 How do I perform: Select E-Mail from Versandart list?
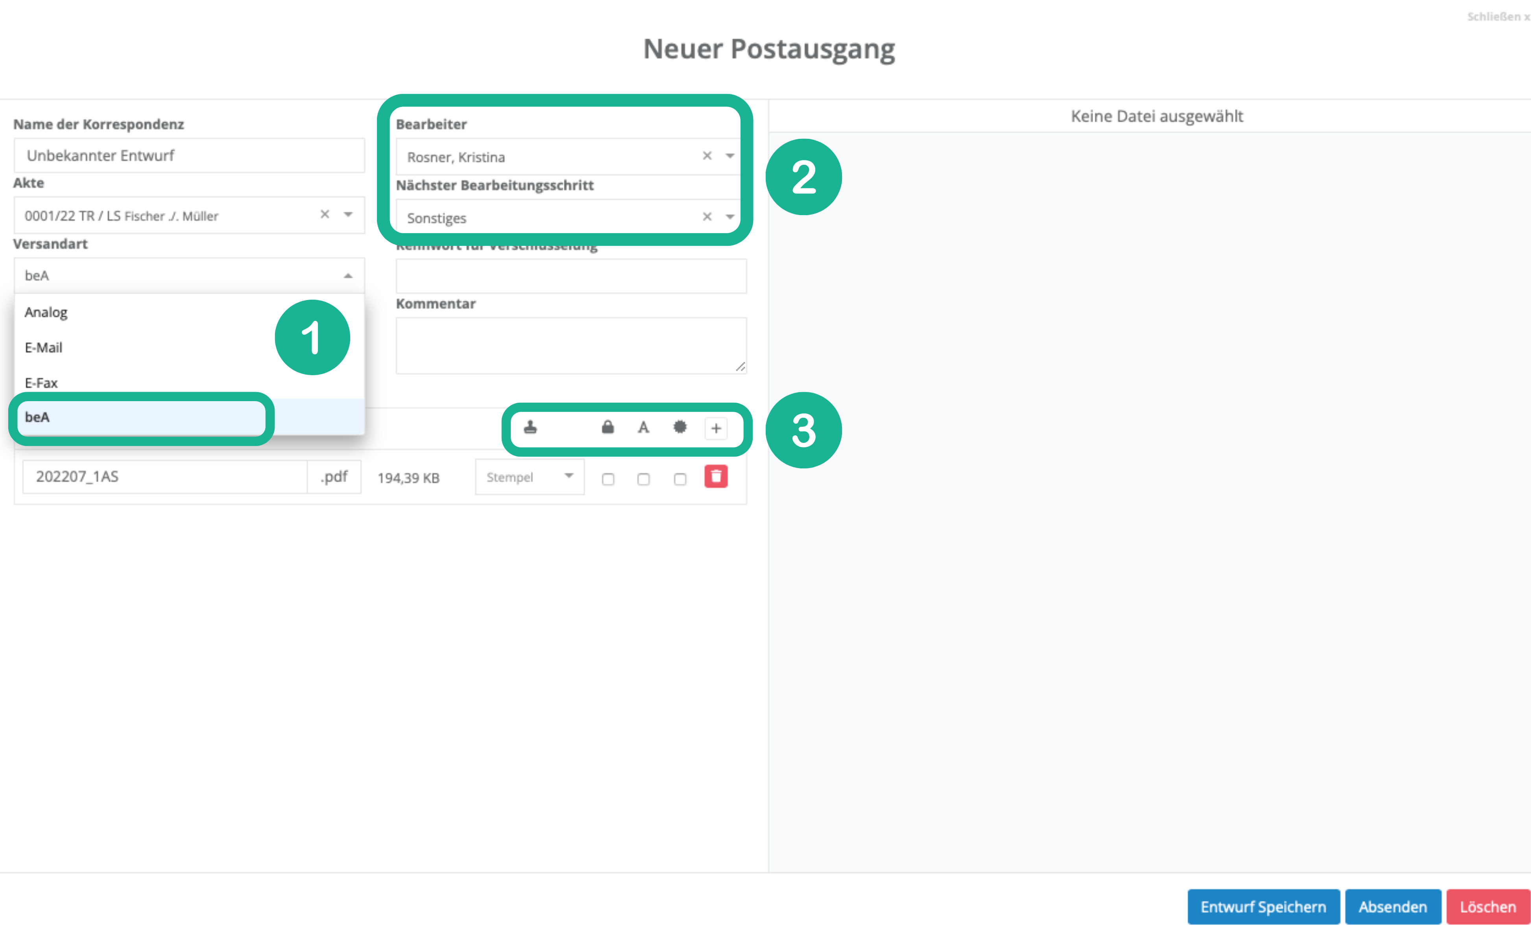coord(44,347)
